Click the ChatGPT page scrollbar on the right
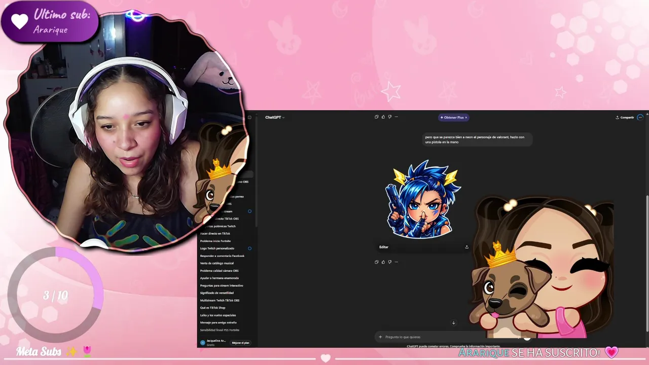Screen dimensions: 649x365 click(646, 264)
